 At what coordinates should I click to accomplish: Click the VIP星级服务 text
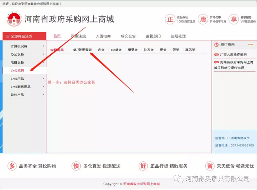point(248,21)
